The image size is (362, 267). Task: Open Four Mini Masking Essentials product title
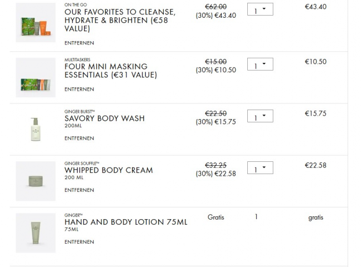click(110, 71)
